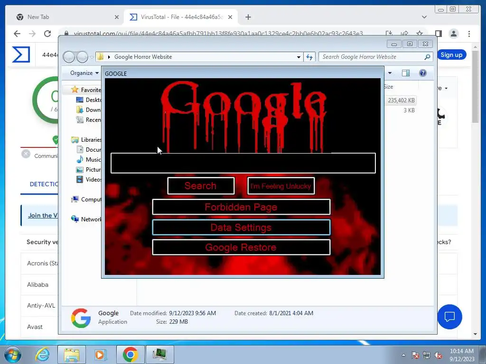Focus the black search input box
The height and width of the screenshot is (364, 486).
(x=243, y=163)
